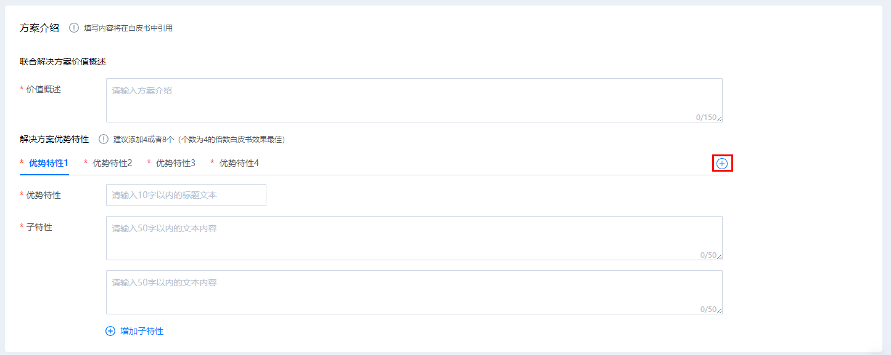This screenshot has width=891, height=355.
Task: Click the 优势特性 title input field
Action: [186, 195]
